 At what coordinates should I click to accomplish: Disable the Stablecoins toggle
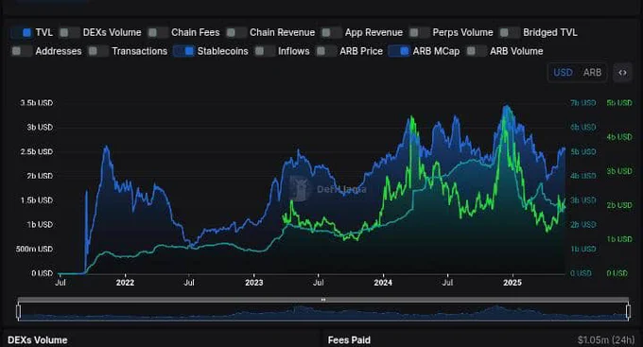183,51
